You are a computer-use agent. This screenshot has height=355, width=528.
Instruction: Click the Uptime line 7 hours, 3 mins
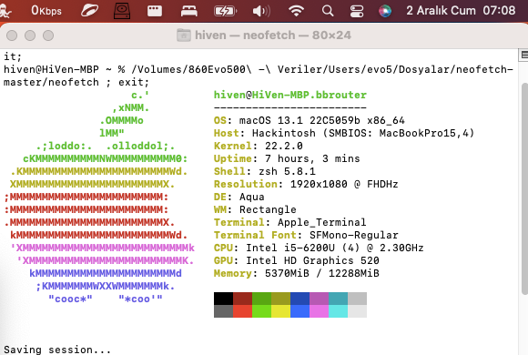point(287,158)
